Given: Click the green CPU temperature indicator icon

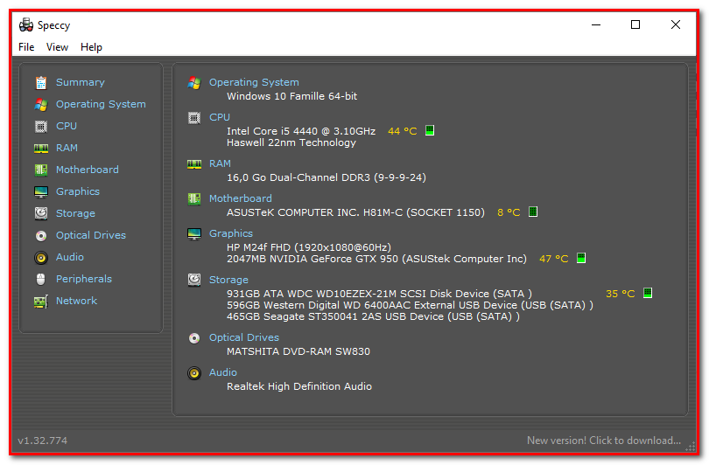Looking at the screenshot, I should pos(430,130).
